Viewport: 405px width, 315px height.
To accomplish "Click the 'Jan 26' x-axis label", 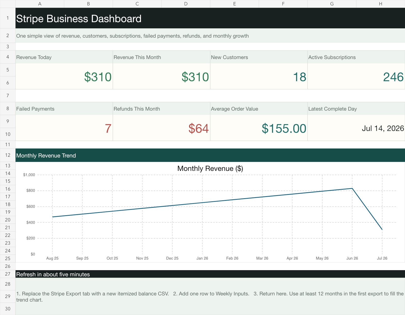I will pos(202,258).
